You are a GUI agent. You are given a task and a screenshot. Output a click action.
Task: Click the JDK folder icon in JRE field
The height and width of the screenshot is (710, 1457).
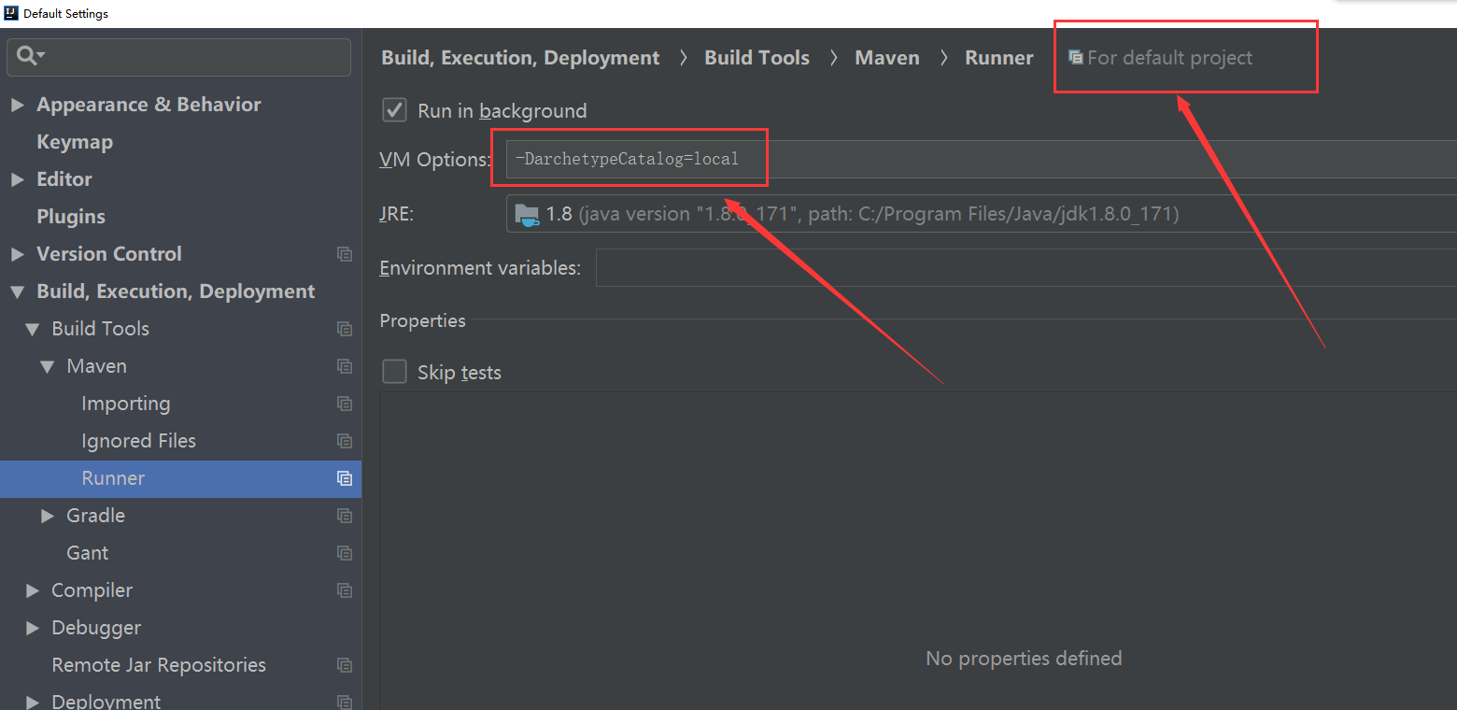(x=527, y=215)
